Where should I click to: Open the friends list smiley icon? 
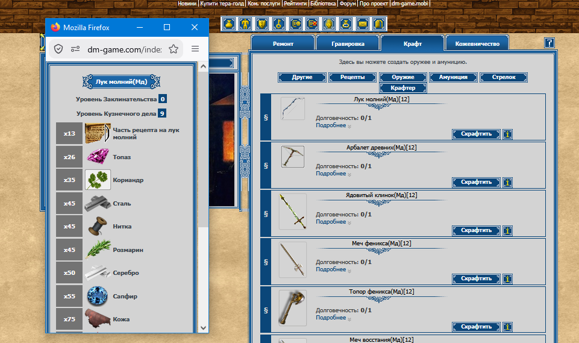pyautogui.click(x=296, y=24)
